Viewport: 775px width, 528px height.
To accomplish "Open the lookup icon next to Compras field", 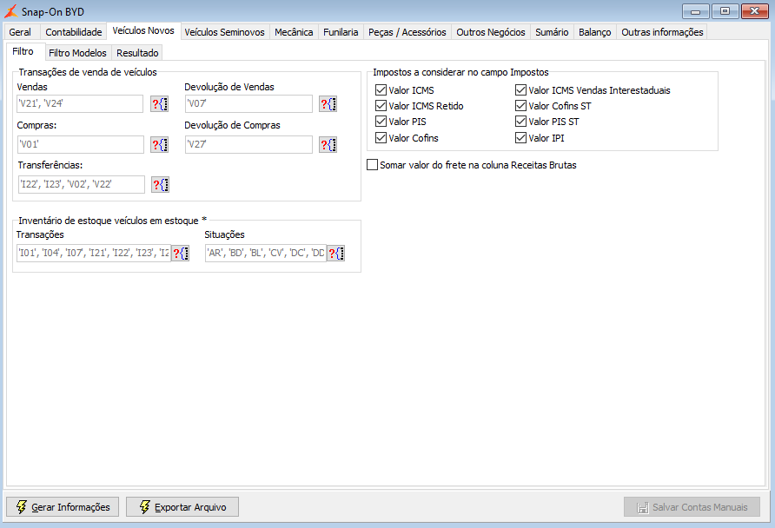I will point(160,145).
